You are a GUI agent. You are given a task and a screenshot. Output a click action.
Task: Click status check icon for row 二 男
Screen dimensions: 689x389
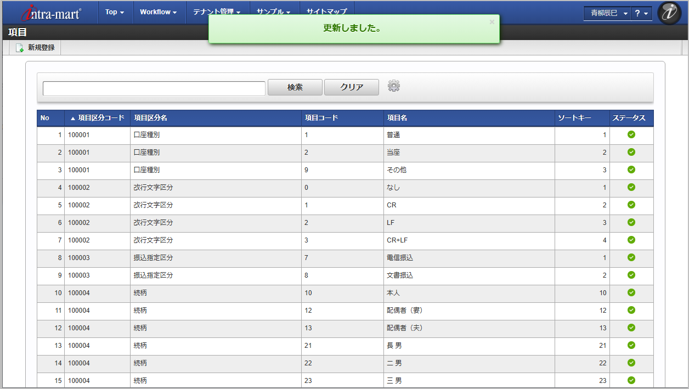tap(631, 363)
